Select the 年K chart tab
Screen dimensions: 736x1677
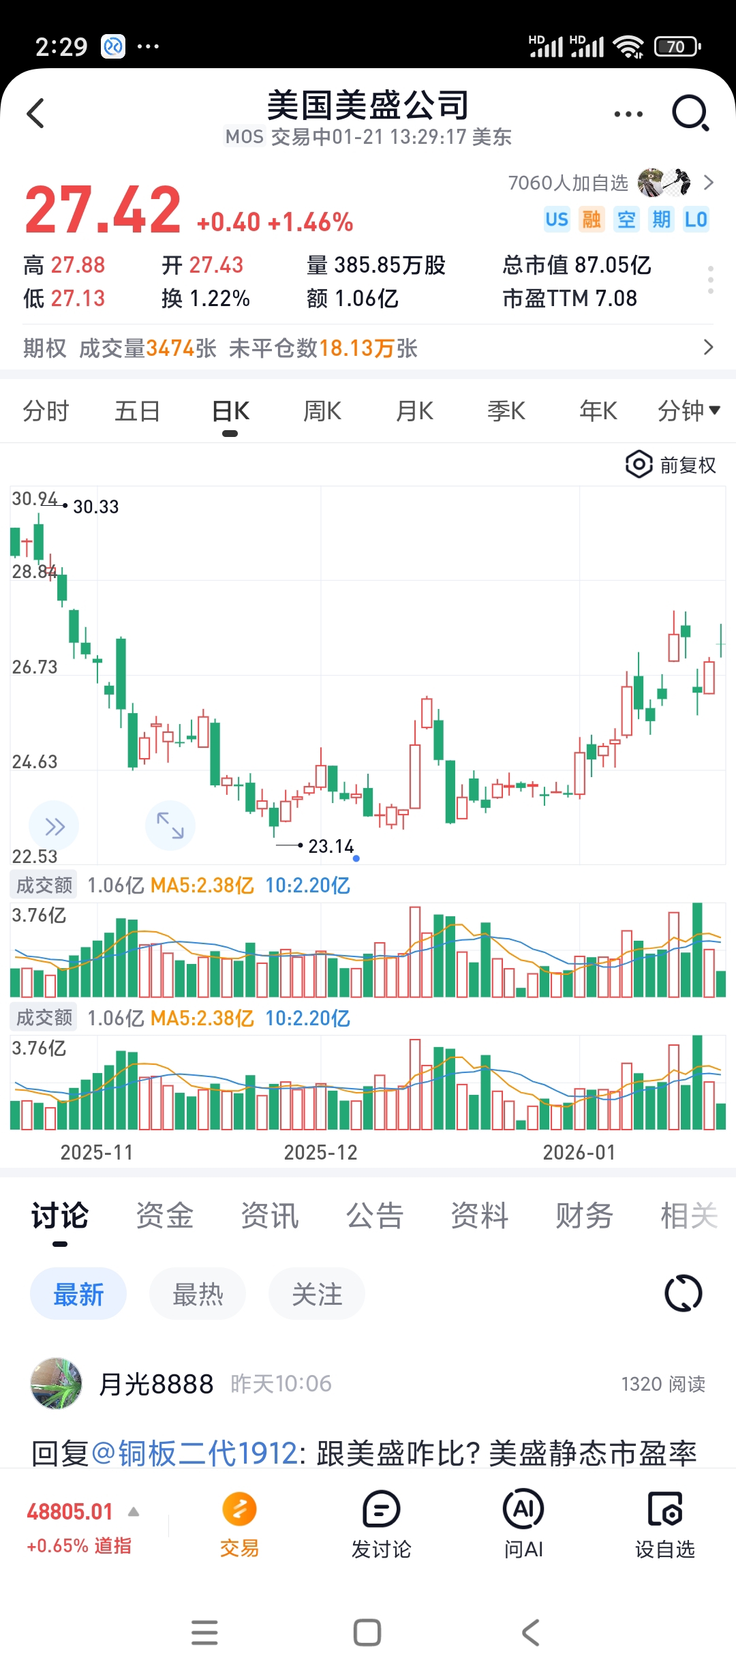598,411
